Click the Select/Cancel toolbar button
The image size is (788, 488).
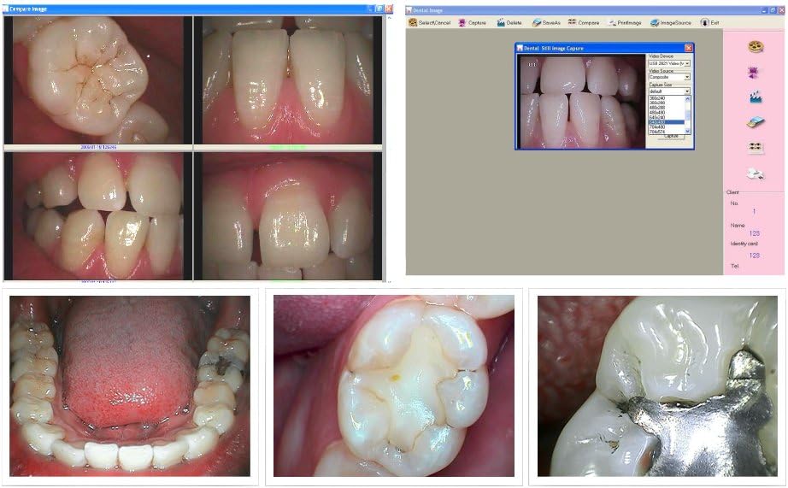[431, 22]
